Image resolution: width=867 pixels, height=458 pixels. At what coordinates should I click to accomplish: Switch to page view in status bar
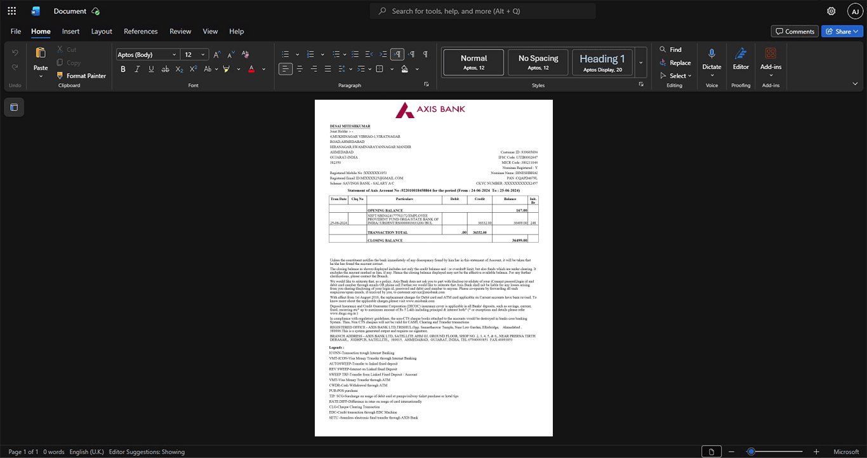[x=711, y=452]
